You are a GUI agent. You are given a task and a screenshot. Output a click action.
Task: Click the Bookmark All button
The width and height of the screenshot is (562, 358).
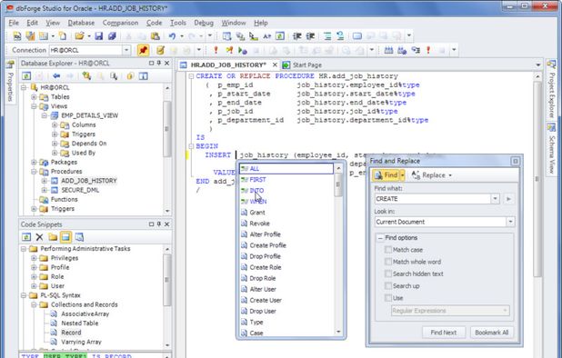[x=492, y=333]
